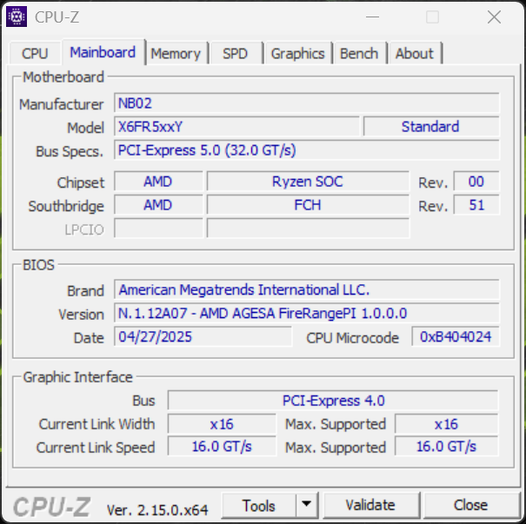
Task: Open the About tab
Action: click(x=415, y=53)
